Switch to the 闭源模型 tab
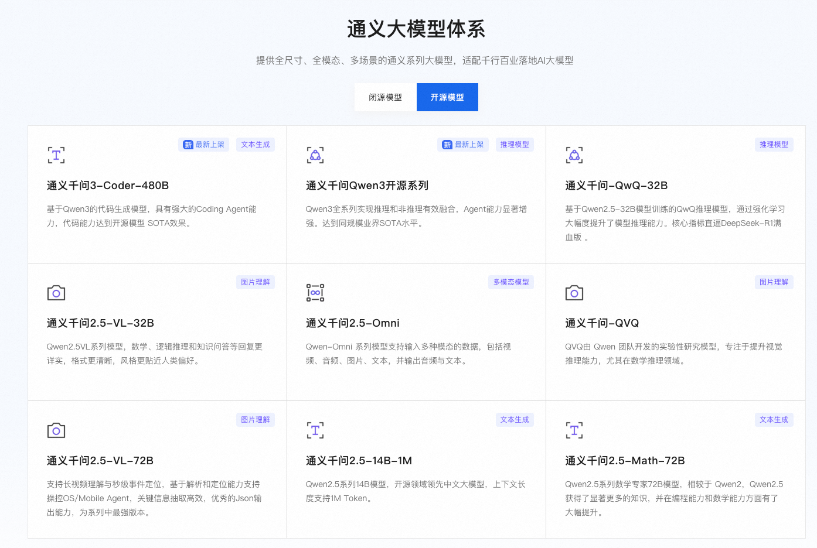The width and height of the screenshot is (817, 548). (x=385, y=97)
